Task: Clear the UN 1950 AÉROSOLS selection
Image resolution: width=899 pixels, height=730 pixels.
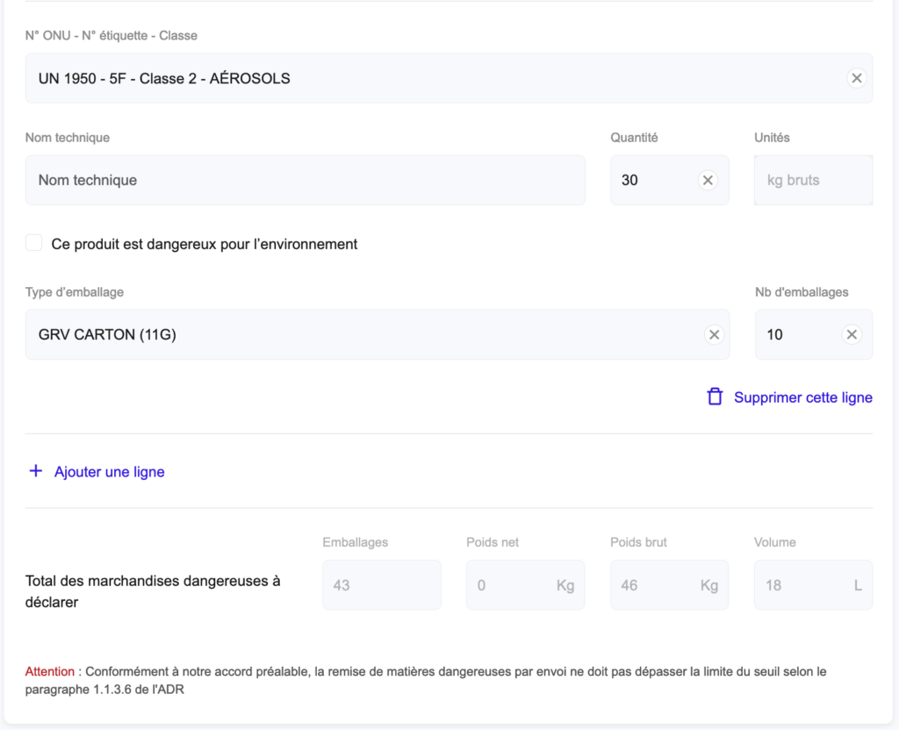Action: tap(857, 78)
